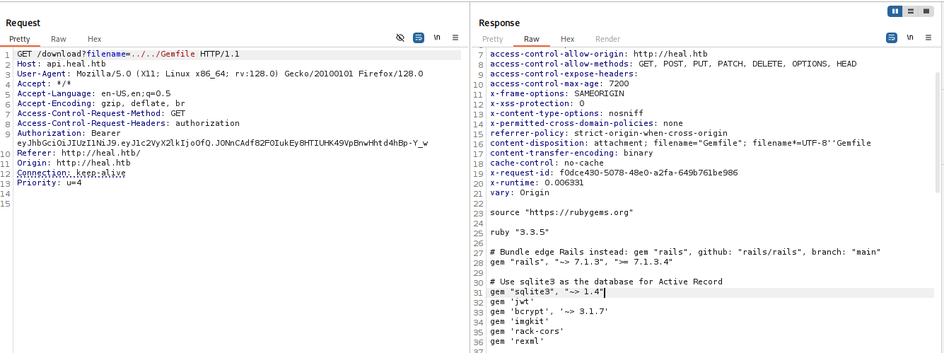The image size is (944, 353).
Task: Open the Response panel hamburger menu
Action: tap(928, 37)
